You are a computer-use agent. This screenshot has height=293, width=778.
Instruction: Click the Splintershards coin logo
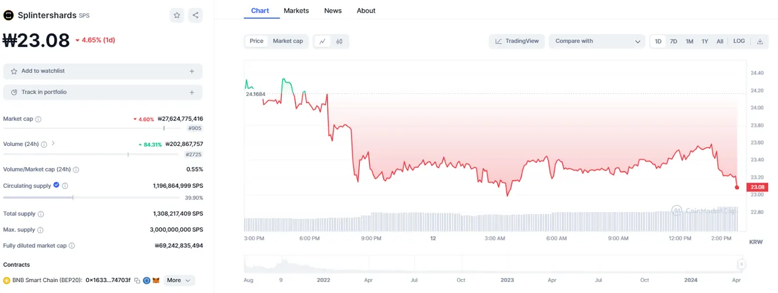click(x=9, y=15)
